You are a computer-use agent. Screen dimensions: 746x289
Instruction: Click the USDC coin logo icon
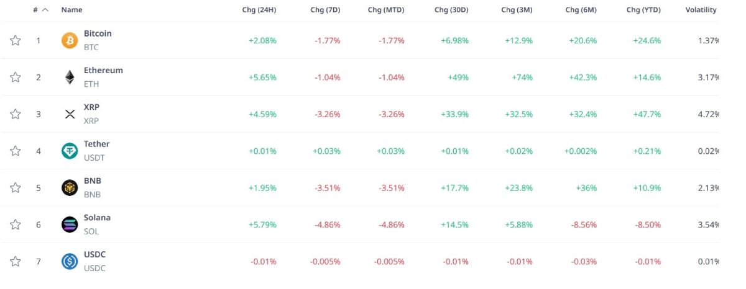70,261
